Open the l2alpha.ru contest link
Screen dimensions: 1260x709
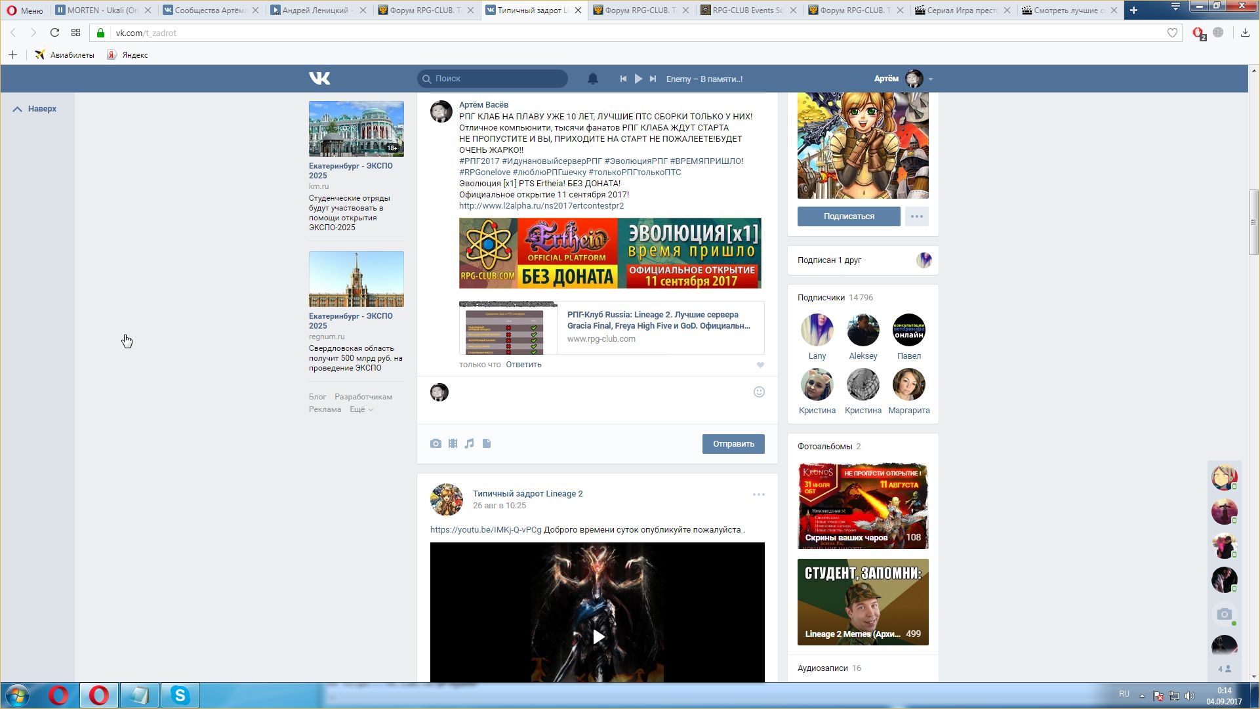541,206
